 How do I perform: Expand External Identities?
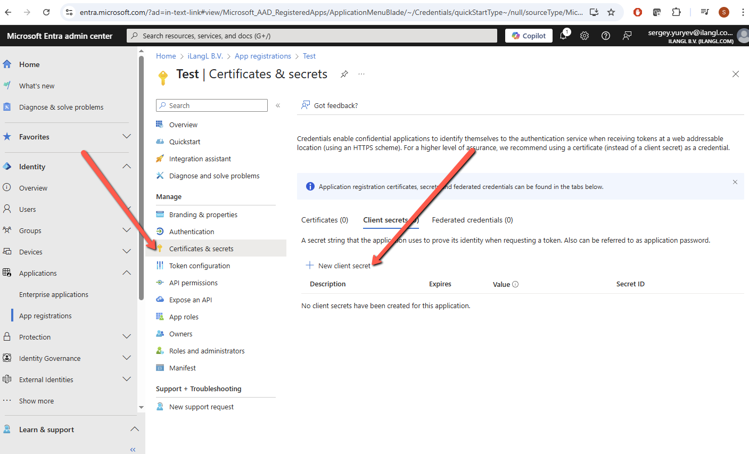point(127,379)
